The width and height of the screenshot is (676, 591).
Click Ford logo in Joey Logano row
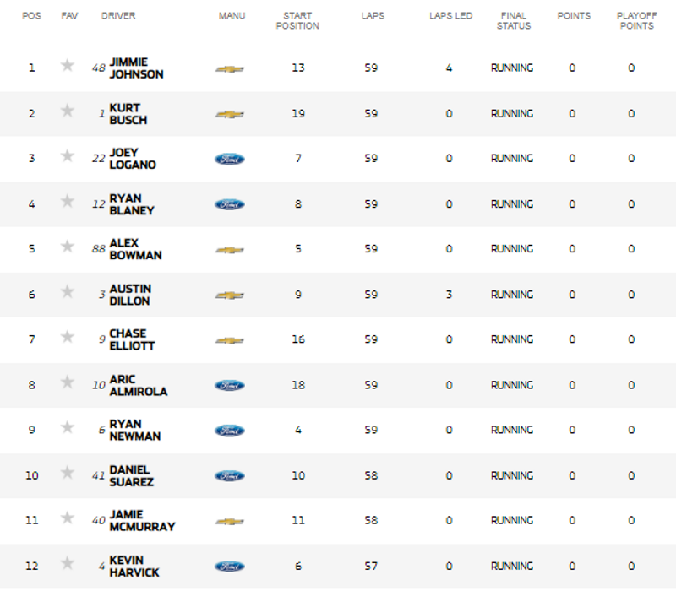[229, 160]
